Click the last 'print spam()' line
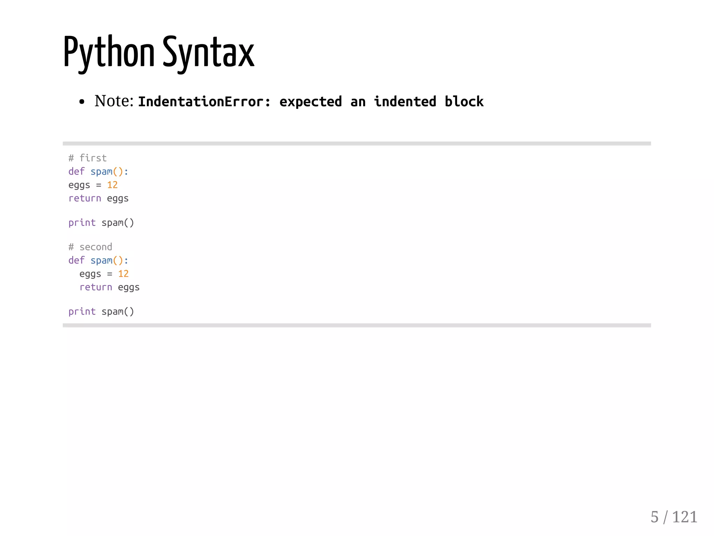 click(101, 312)
